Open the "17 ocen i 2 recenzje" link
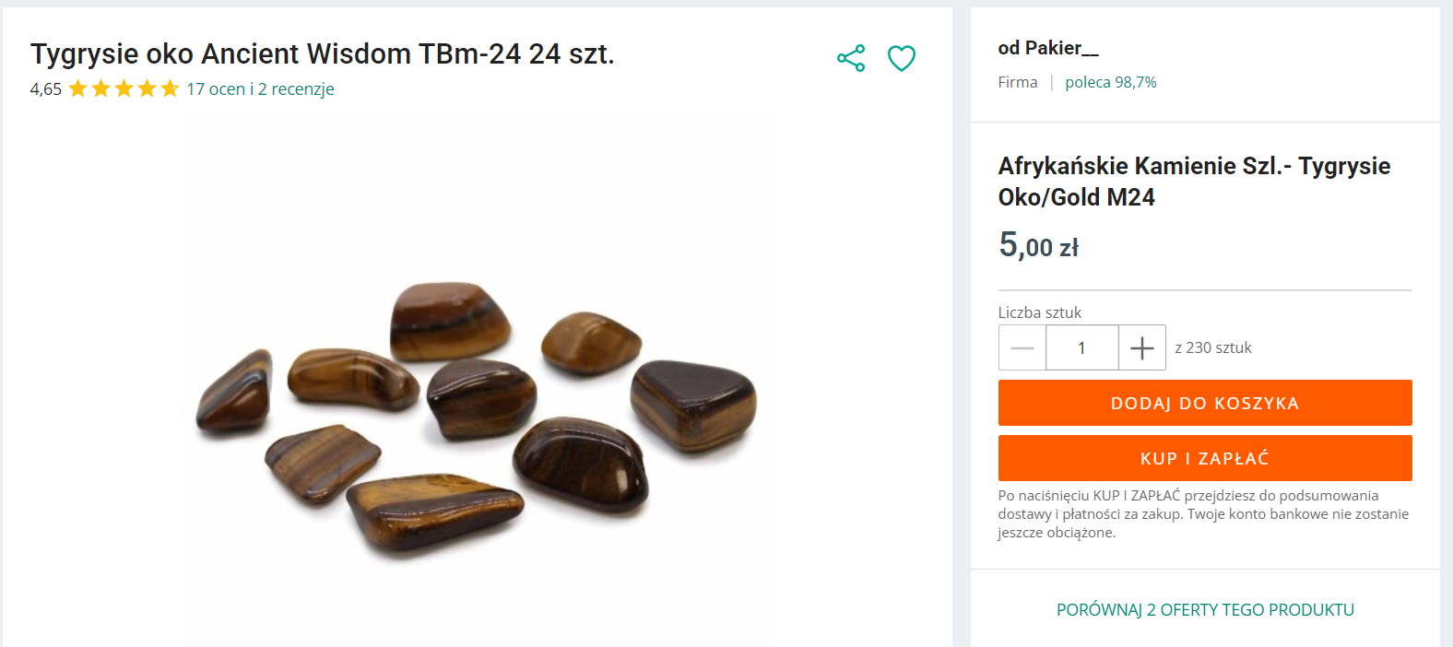Screen dimensions: 1453x647 pos(260,88)
